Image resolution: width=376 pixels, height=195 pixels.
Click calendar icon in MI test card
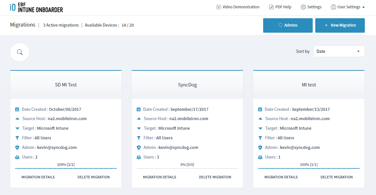[260, 109]
